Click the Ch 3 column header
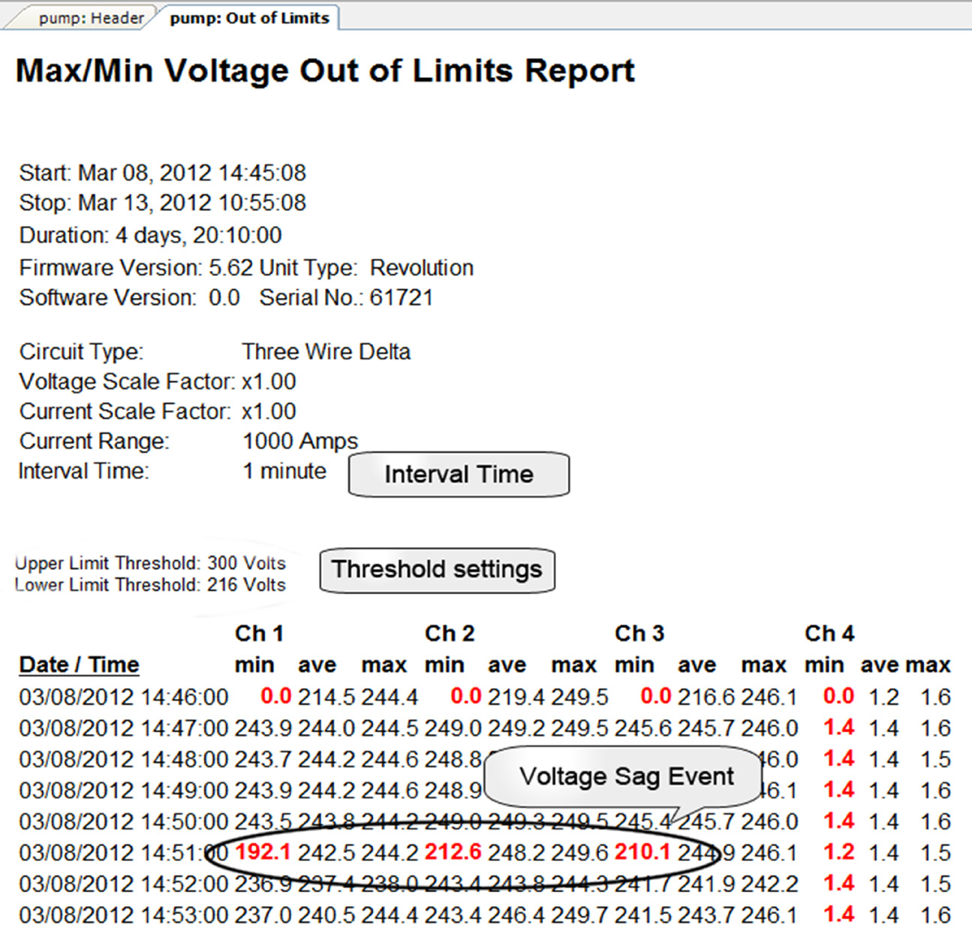Viewport: 972px width, 928px height. tap(639, 633)
